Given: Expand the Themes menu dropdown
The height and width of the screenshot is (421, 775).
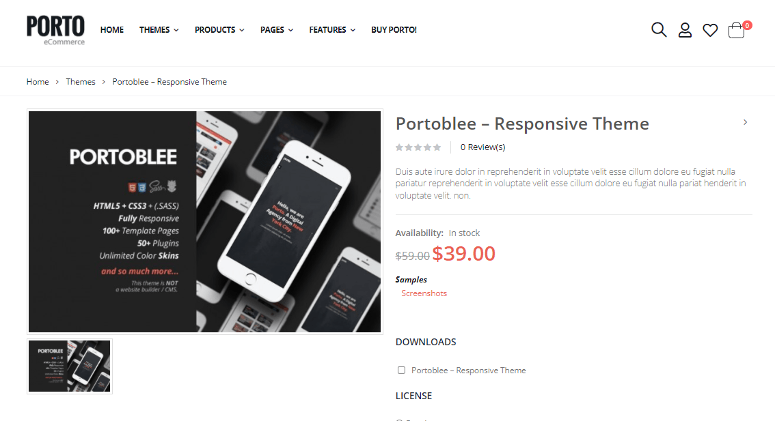Looking at the screenshot, I should coord(159,29).
